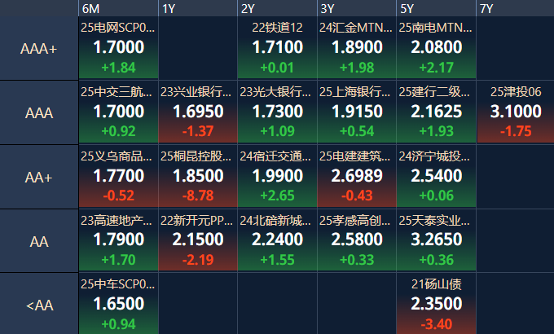Select the 25中建建筑 cell at 2.6989
This screenshot has width=554, height=334.
click(x=356, y=177)
